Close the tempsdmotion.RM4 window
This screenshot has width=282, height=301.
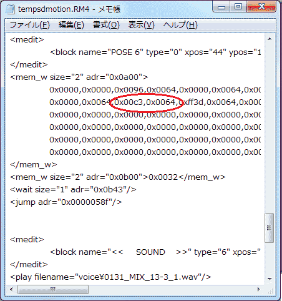tap(261, 7)
